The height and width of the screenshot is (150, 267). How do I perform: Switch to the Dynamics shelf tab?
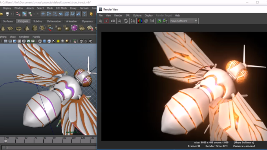87,21
